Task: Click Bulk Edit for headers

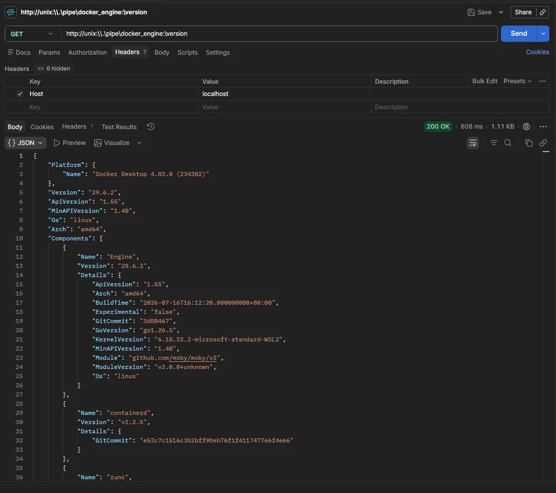Action: tap(484, 81)
